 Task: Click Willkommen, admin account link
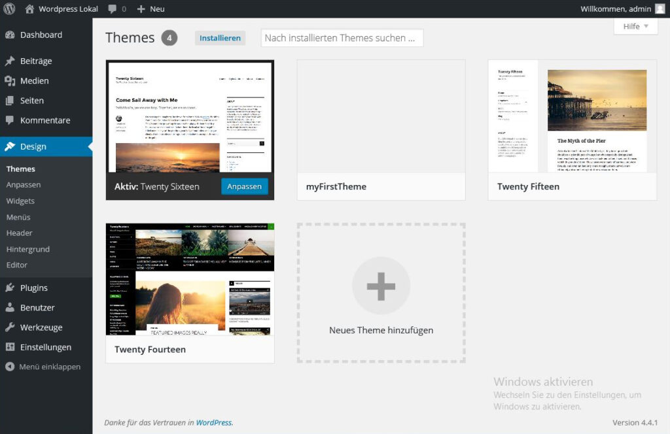616,9
